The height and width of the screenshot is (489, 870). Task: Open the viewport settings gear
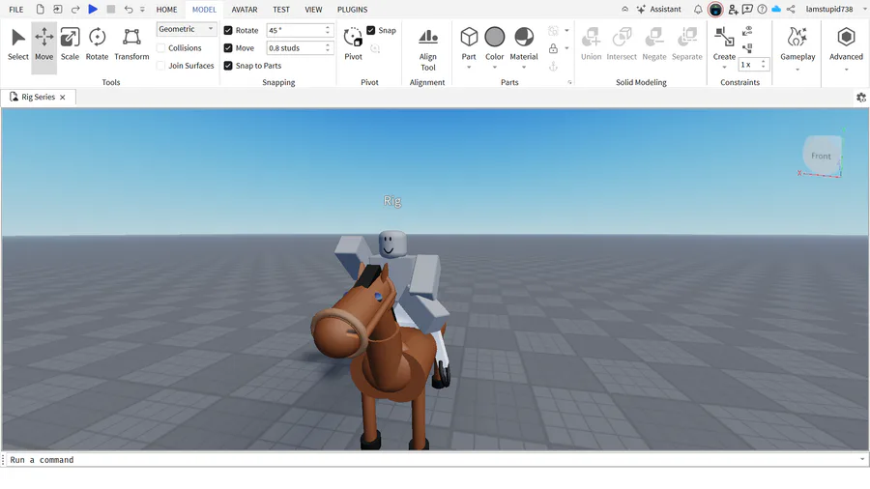pos(861,98)
